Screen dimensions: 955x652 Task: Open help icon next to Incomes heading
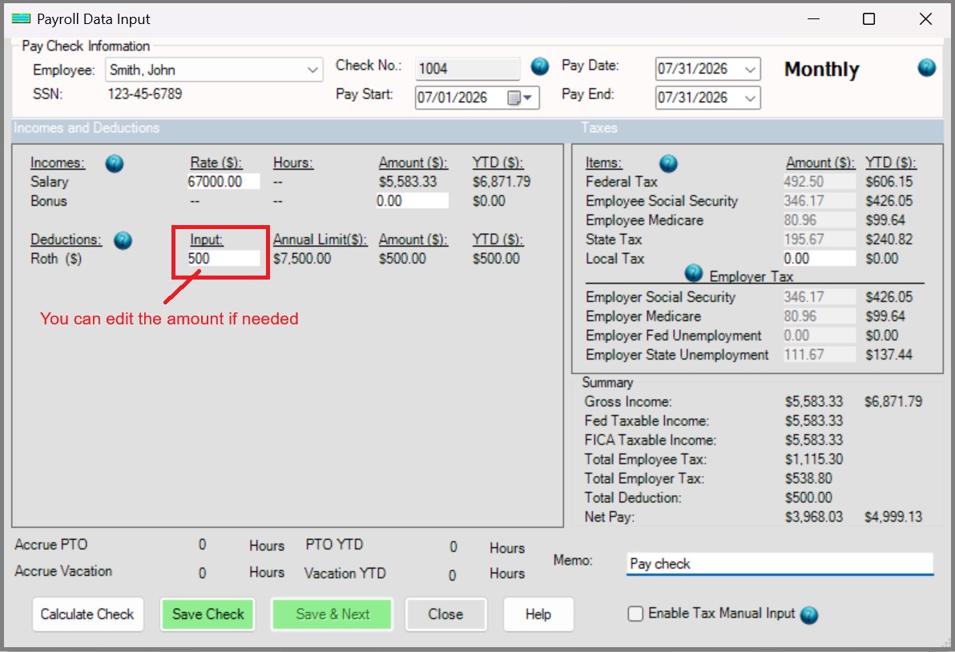click(115, 163)
